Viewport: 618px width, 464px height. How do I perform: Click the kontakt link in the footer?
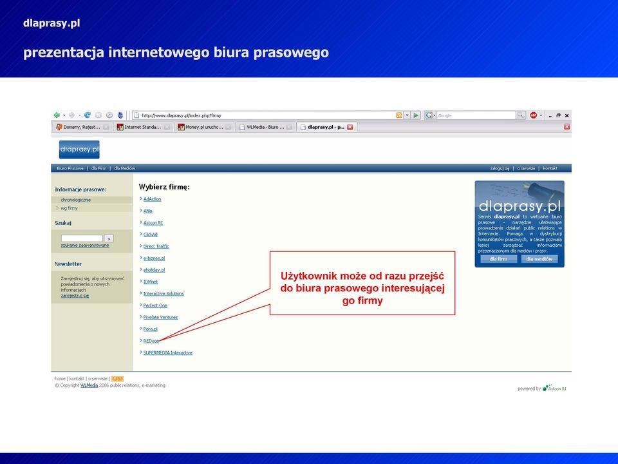pos(77,379)
